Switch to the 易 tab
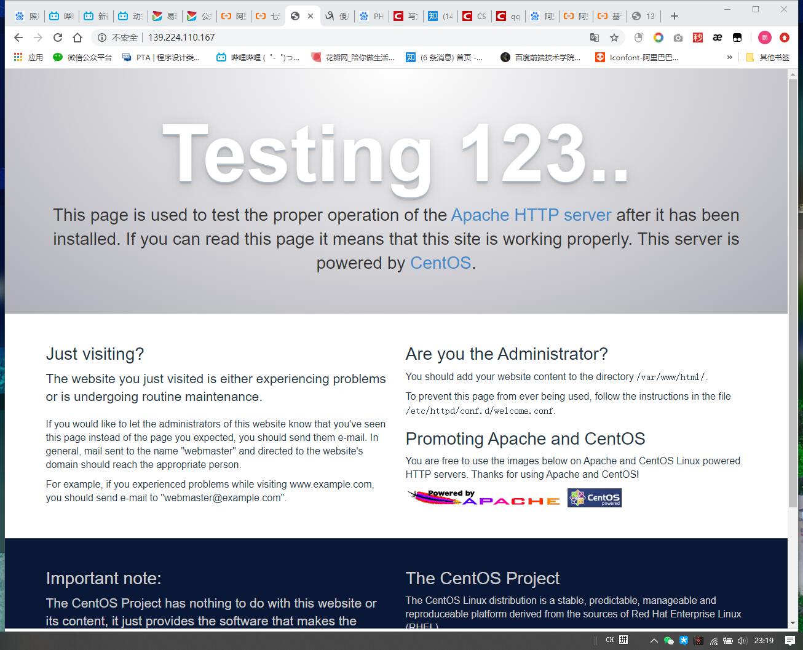Viewport: 803px width, 650px height. click(164, 16)
